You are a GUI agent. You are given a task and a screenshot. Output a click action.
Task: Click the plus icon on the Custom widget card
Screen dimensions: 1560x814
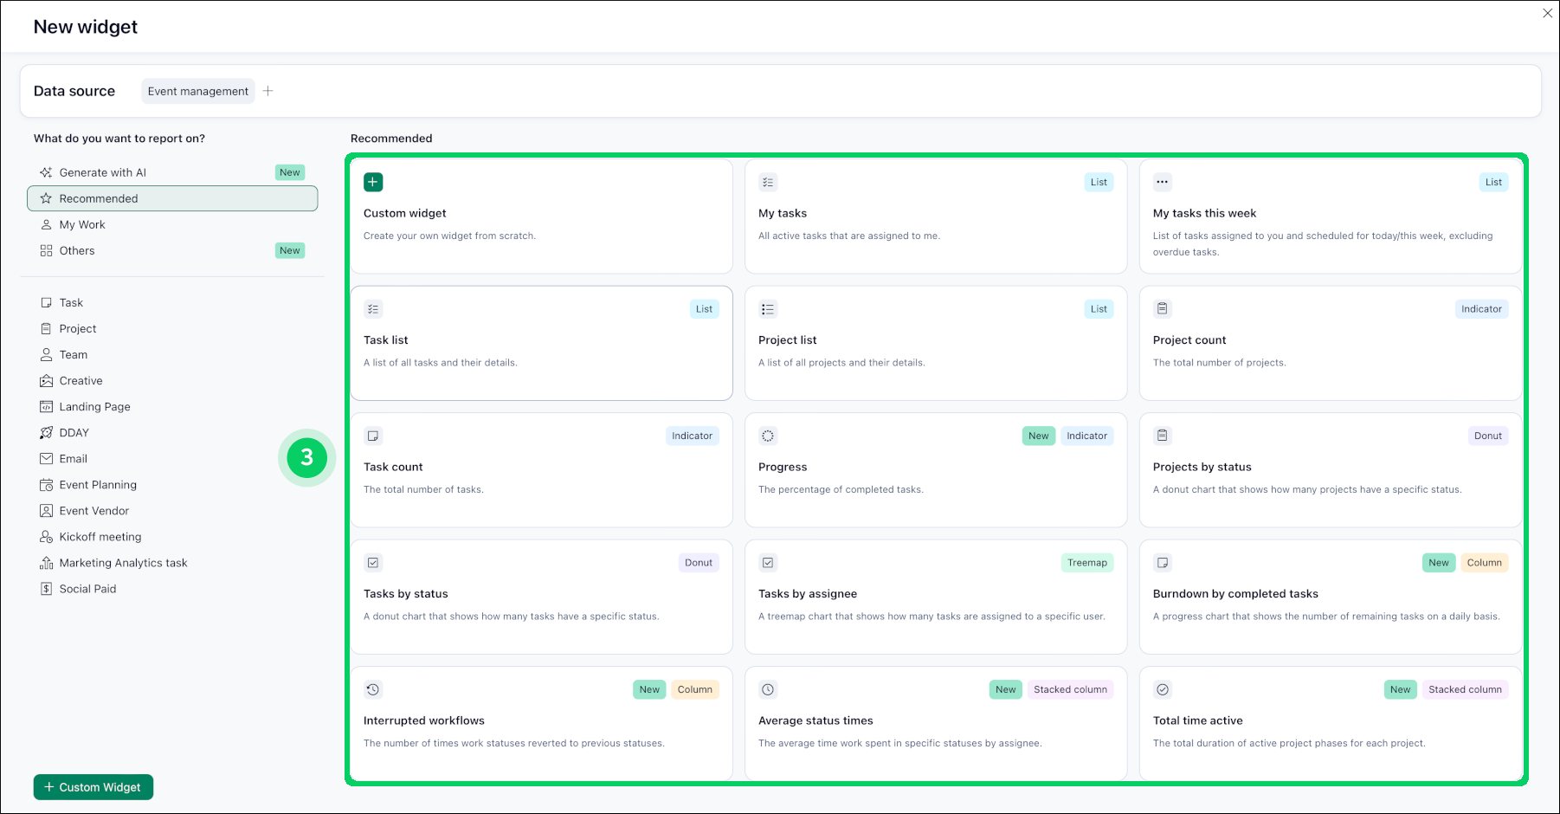(372, 182)
